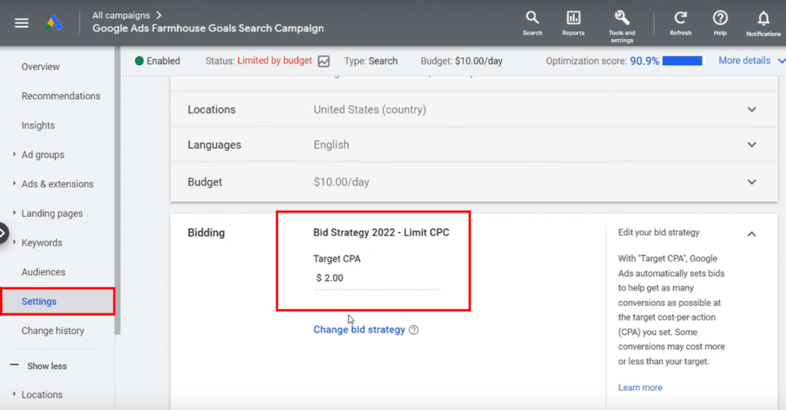Viewport: 786px width, 410px height.
Task: Open Overview page
Action: 40,67
